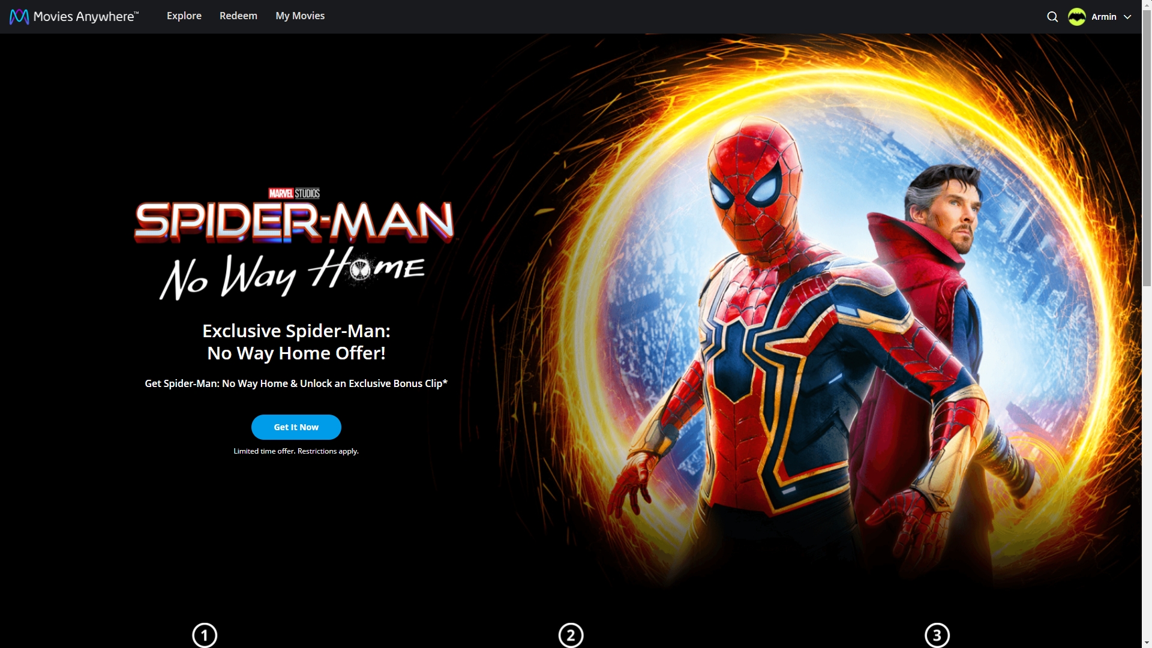The height and width of the screenshot is (648, 1152).
Task: Open search with magnifying glass icon
Action: click(x=1052, y=17)
